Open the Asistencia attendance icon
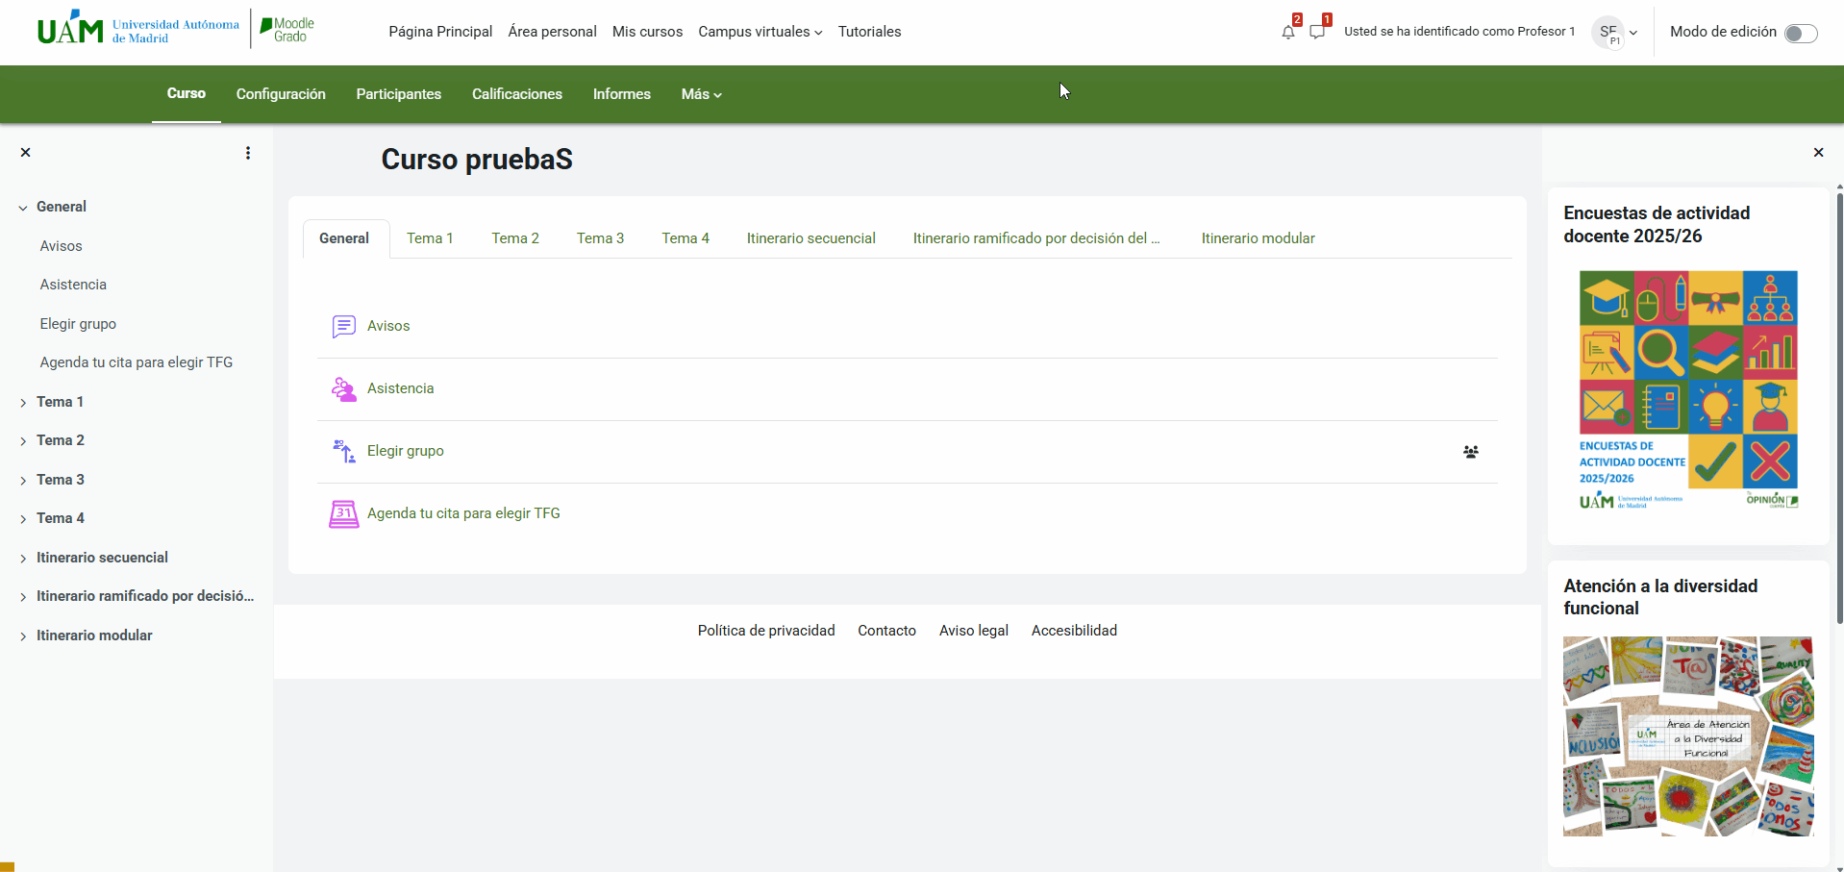 click(343, 388)
